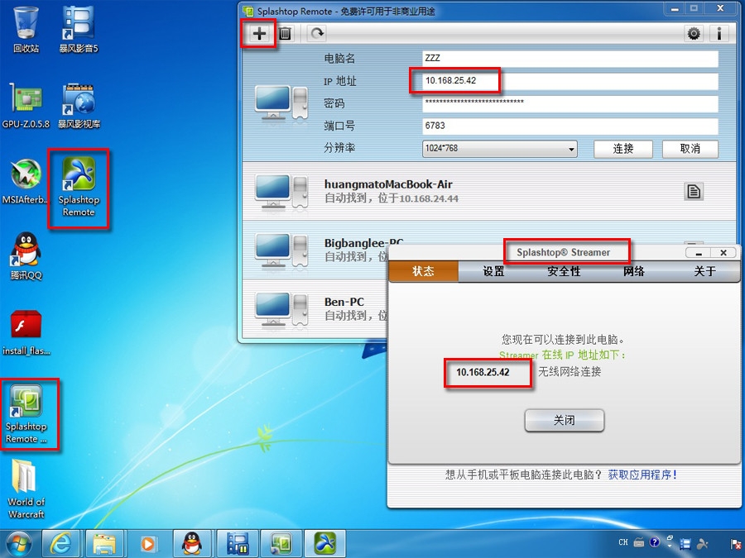Click streamer IP address 10.168.25.42 text

pyautogui.click(x=483, y=373)
